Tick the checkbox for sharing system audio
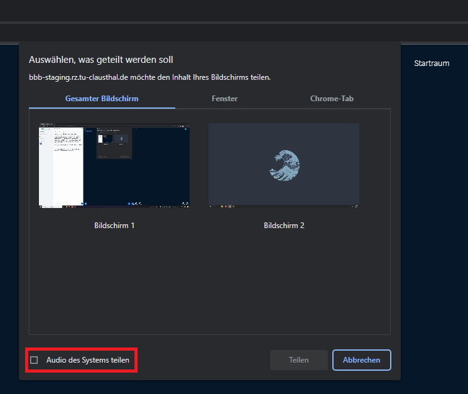468x394 pixels. click(34, 360)
